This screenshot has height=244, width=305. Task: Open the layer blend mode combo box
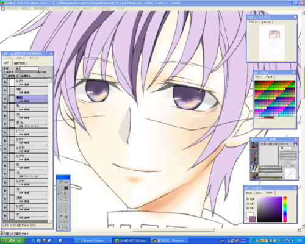coord(27,68)
